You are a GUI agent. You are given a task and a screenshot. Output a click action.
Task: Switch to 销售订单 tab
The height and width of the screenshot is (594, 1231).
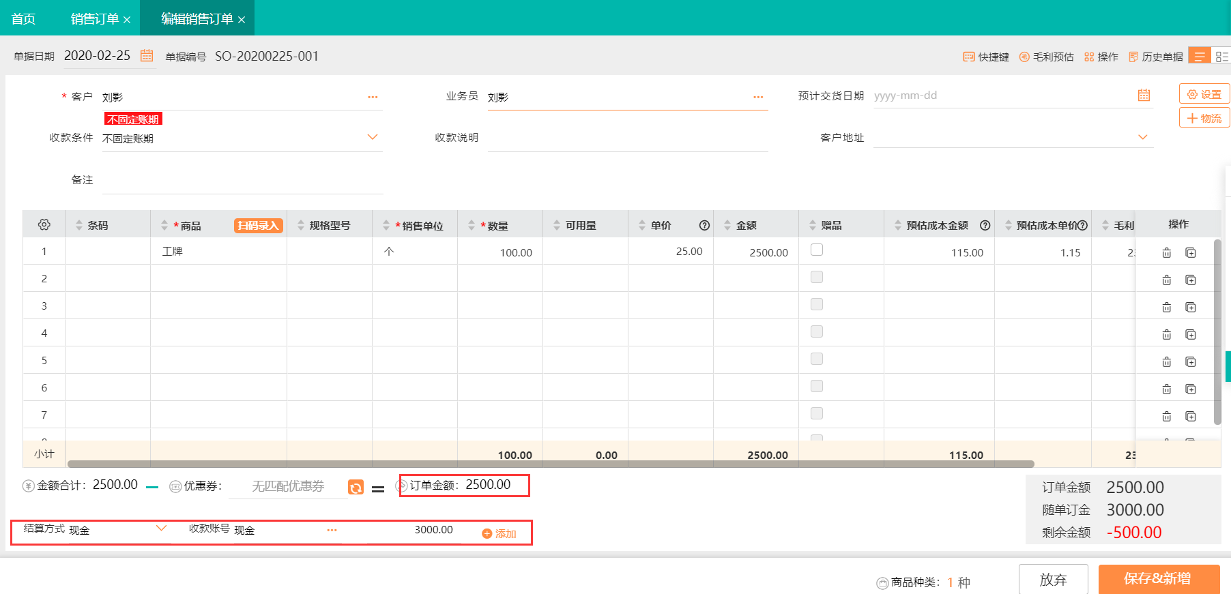95,18
